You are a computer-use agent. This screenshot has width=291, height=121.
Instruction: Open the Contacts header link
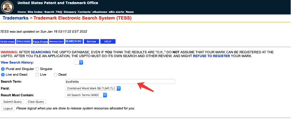pyautogui.click(x=84, y=12)
